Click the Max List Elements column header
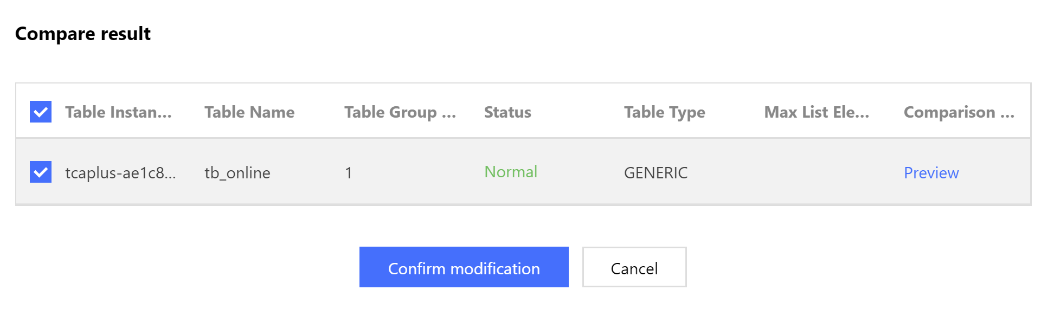The width and height of the screenshot is (1054, 309). (x=816, y=112)
